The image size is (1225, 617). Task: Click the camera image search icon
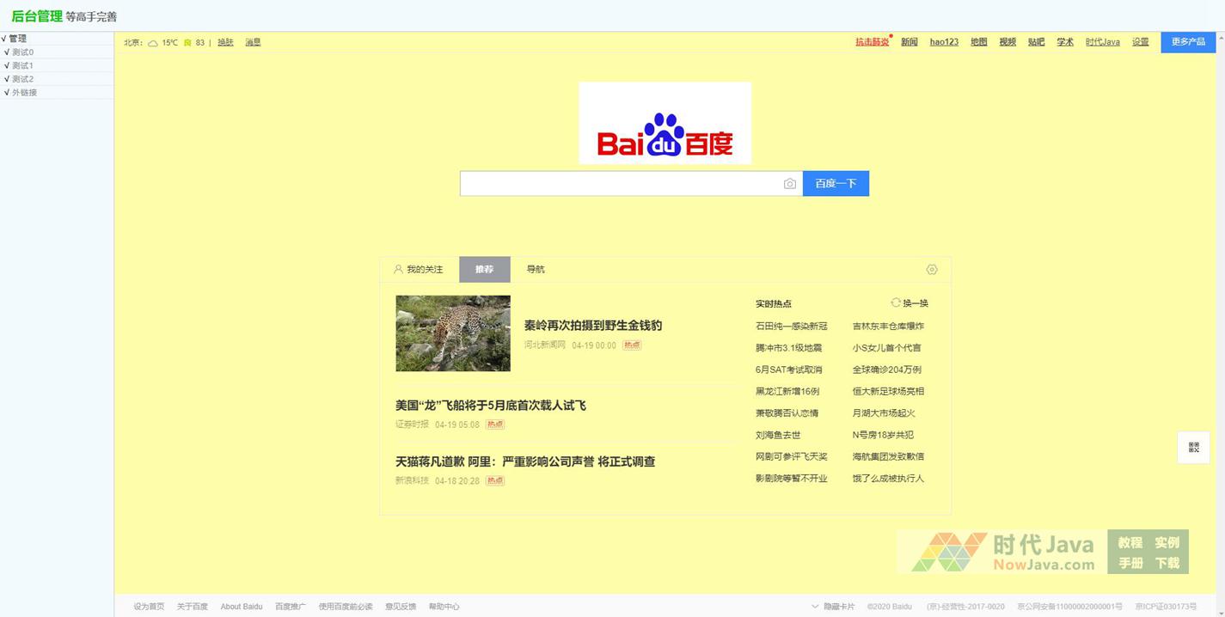pos(789,184)
